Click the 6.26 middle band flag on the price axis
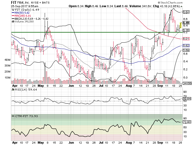The height and width of the screenshot is (145, 192). 186,30
